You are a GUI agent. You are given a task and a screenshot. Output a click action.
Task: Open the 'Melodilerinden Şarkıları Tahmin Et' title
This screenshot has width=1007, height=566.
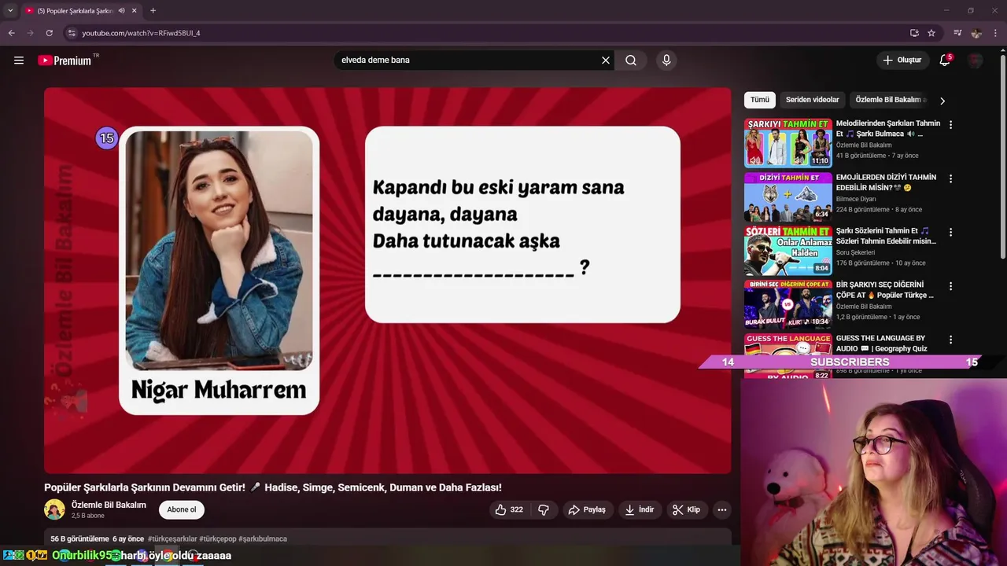pos(888,129)
